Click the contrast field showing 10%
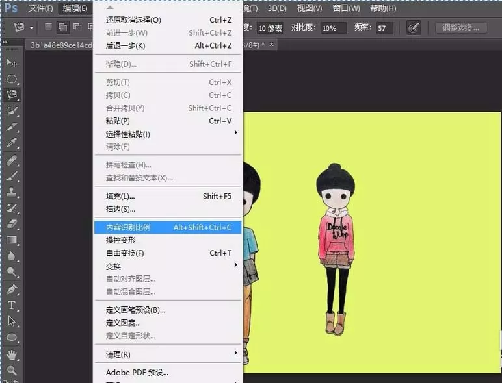The image size is (502, 383). pos(333,28)
